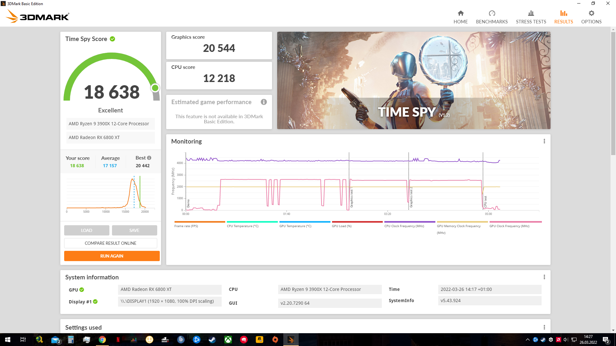Toggle the CPU Temperature legend item
This screenshot has height=346, width=616.
[x=243, y=226]
